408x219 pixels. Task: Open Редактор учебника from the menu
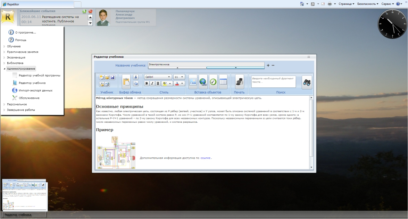tap(29, 83)
